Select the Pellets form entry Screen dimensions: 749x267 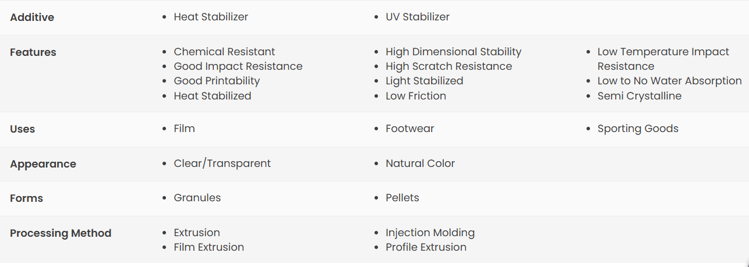pyautogui.click(x=402, y=198)
